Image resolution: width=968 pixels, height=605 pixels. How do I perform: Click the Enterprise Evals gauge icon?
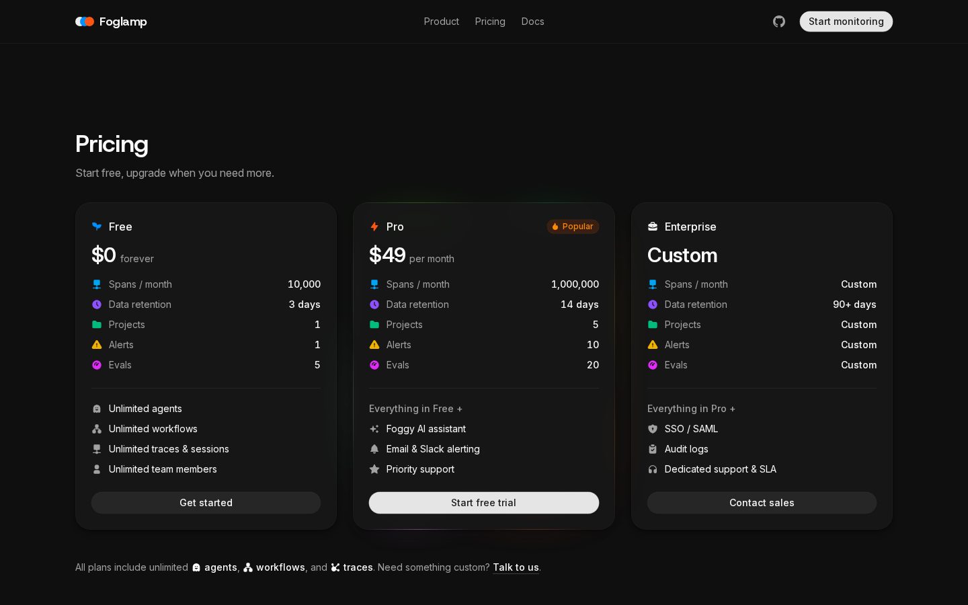point(653,365)
